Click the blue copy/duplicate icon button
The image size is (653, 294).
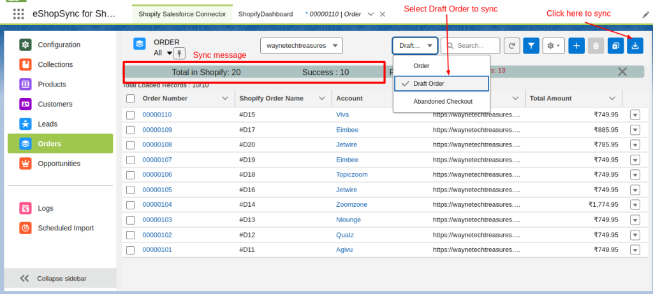click(x=615, y=46)
